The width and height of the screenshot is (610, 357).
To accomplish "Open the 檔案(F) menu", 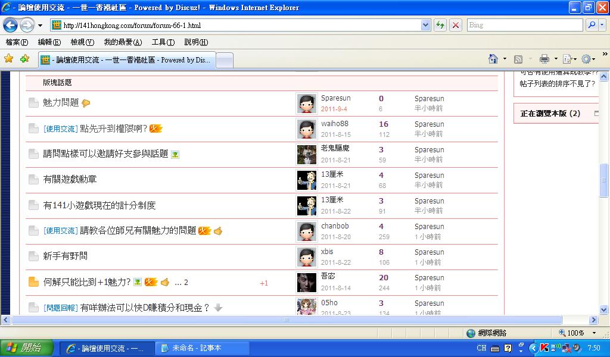I will 17,42.
